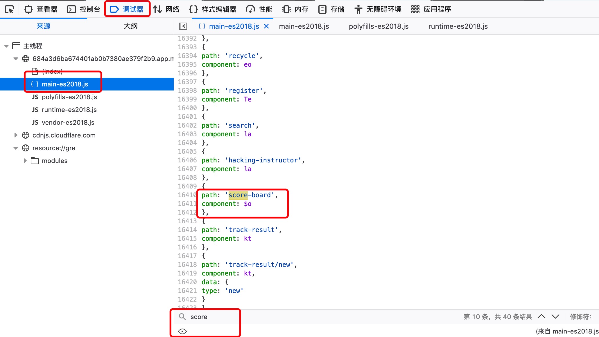Expand the cdnjs.cloudflare.com source node

(16, 135)
